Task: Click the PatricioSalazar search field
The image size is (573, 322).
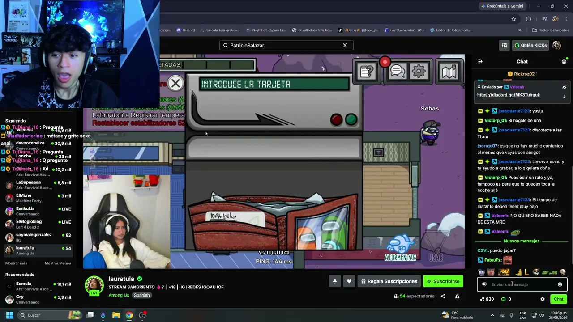Action: click(x=286, y=45)
